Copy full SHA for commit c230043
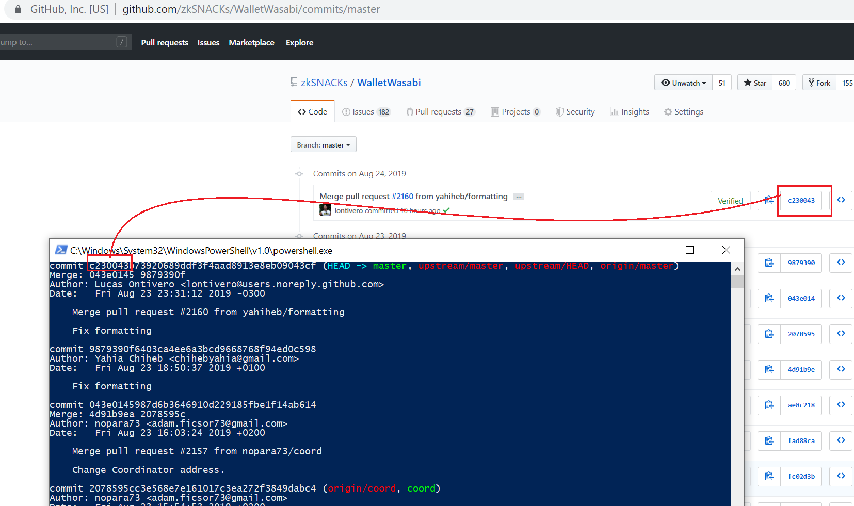Image resolution: width=854 pixels, height=506 pixels. pyautogui.click(x=769, y=200)
